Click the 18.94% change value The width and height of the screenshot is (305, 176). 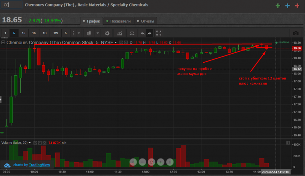(x=52, y=21)
